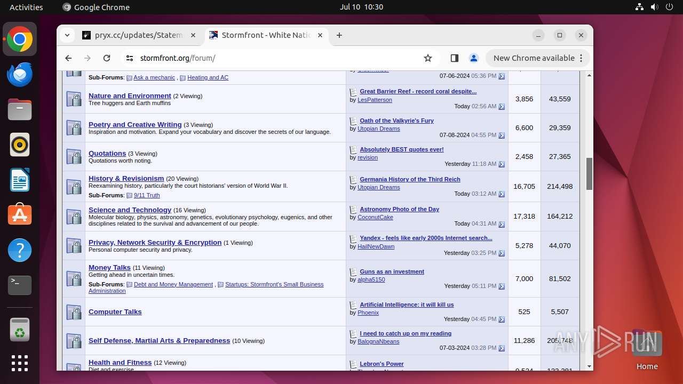
Task: Open Files from the dock
Action: click(x=20, y=110)
